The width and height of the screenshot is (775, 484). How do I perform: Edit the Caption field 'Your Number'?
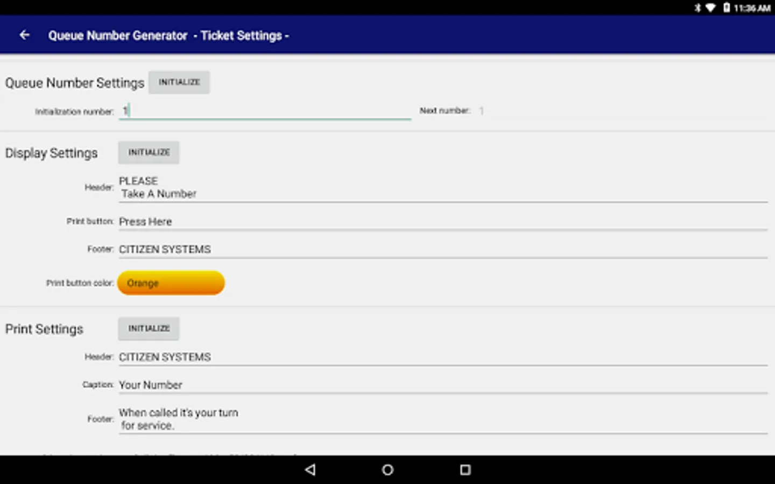pyautogui.click(x=443, y=385)
